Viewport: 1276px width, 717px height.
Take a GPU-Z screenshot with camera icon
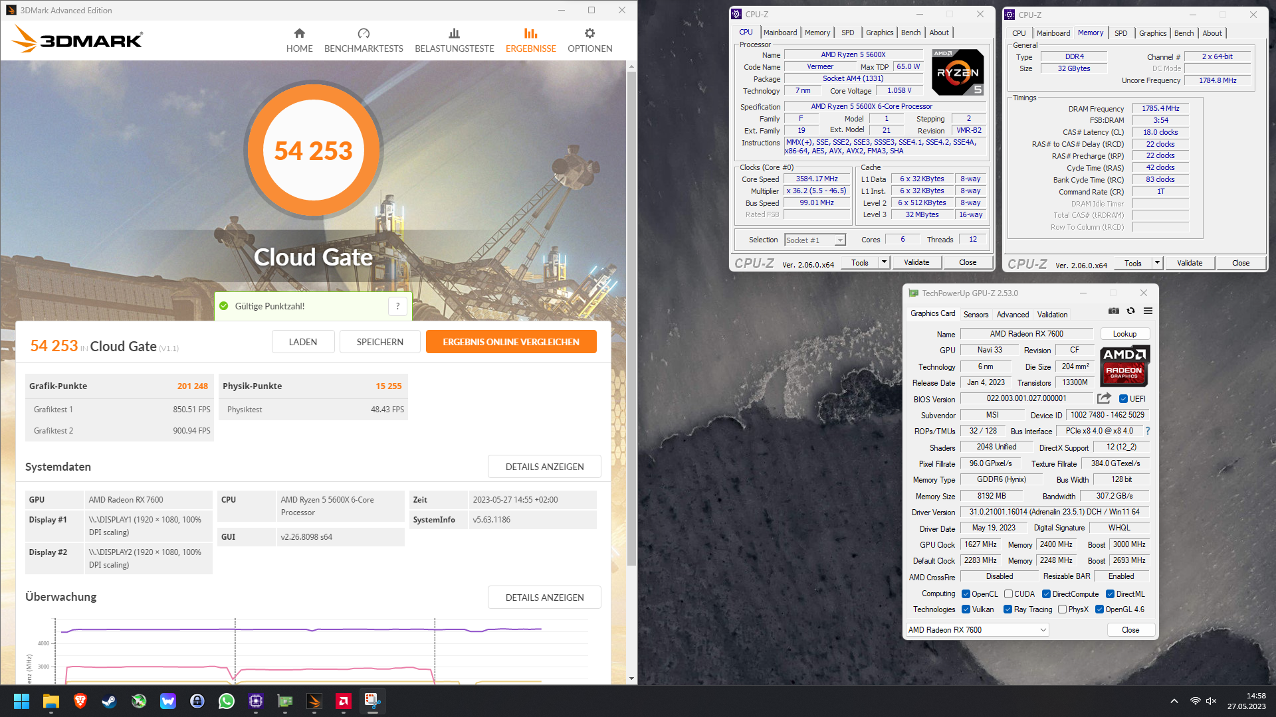[1114, 311]
